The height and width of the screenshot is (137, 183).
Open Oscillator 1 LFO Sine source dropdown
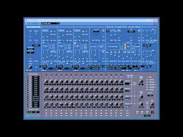[43, 66]
